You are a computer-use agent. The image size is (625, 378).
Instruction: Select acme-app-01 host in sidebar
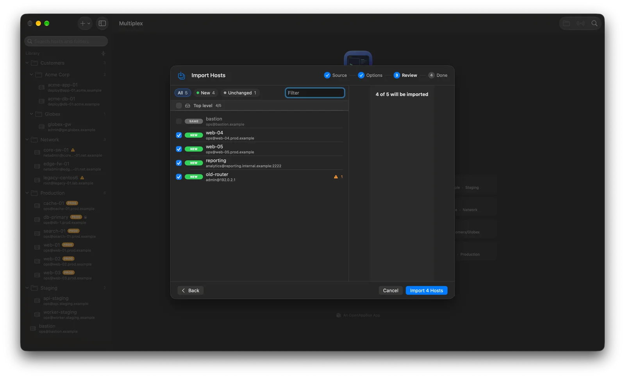click(70, 88)
